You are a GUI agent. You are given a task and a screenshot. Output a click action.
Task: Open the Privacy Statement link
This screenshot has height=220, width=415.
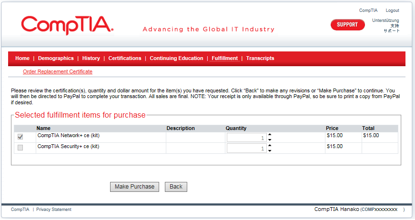(x=54, y=210)
